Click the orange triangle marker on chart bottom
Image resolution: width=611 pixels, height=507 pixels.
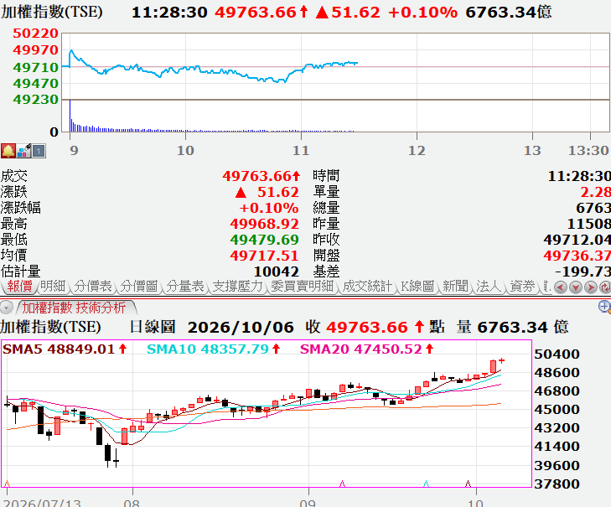pos(7,484)
